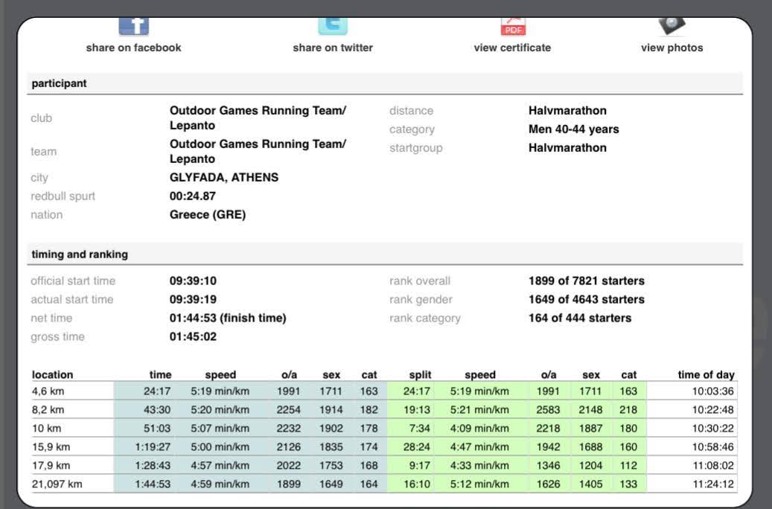772x509 pixels.
Task: Open the 'view certificate' link
Action: click(512, 48)
